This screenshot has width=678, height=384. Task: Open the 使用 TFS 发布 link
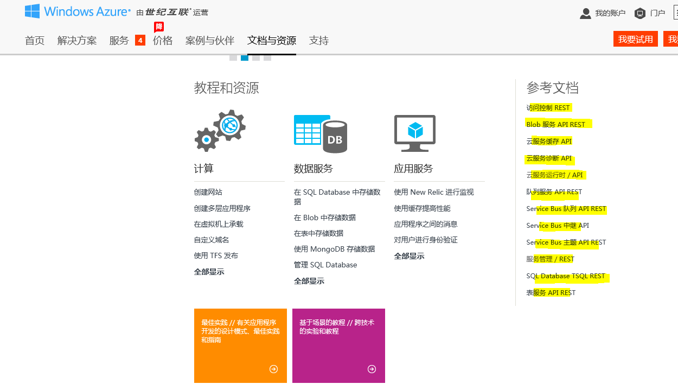(216, 255)
